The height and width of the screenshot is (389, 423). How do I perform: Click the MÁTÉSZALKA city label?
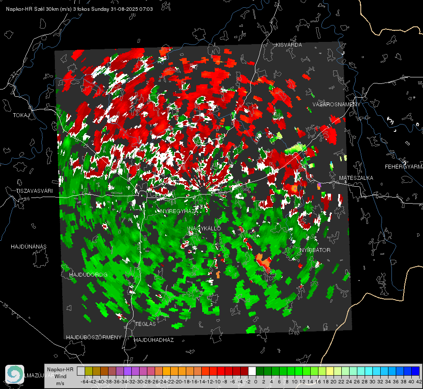[356, 178]
